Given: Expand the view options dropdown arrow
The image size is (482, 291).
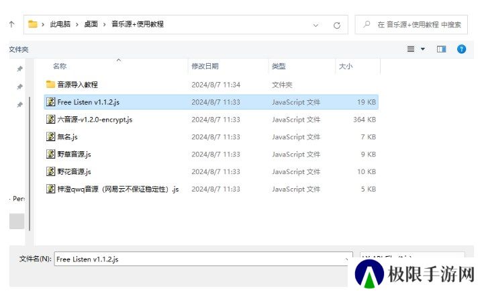Looking at the screenshot, I should (x=423, y=49).
